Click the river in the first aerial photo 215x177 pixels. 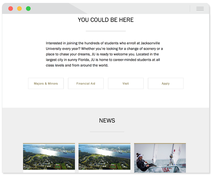(45, 151)
